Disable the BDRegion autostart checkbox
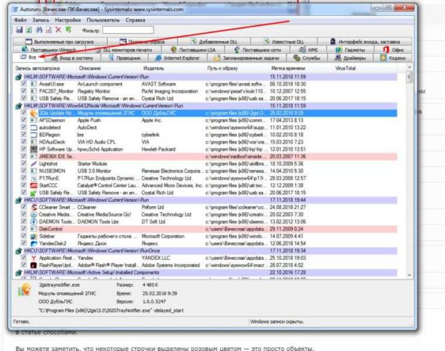This screenshot has width=445, height=351. [x=24, y=135]
